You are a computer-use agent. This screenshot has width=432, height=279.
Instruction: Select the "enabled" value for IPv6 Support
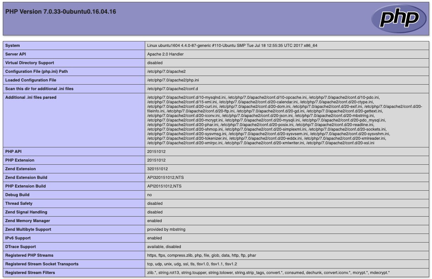coord(154,238)
